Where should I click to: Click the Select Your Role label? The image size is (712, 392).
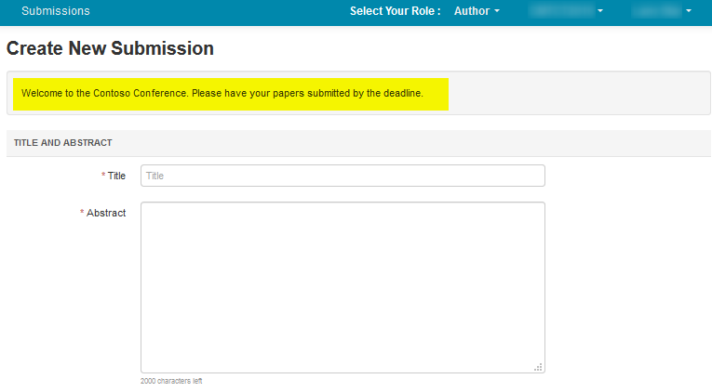coord(395,11)
